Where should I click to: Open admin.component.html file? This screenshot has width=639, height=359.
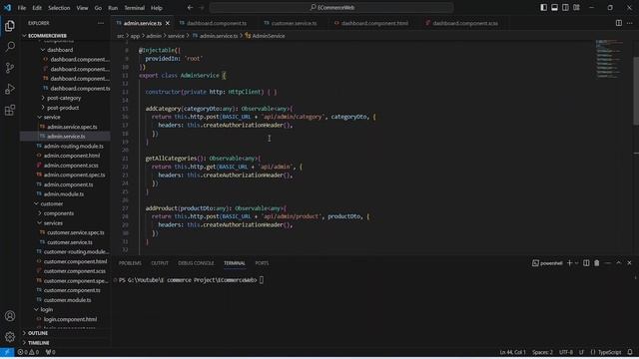(x=72, y=156)
